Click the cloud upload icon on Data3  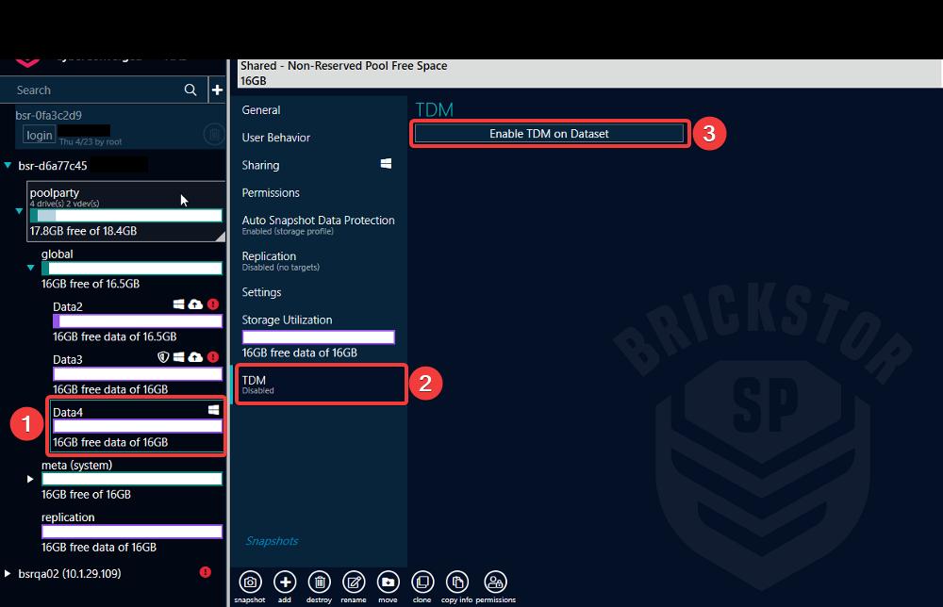(x=193, y=358)
